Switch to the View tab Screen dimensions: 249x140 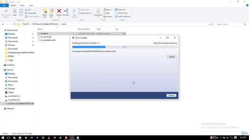[31, 5]
